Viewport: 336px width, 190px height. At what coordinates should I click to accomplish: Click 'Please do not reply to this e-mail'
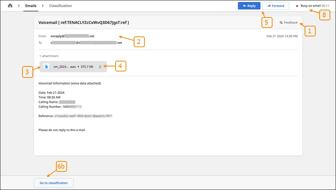point(62,130)
